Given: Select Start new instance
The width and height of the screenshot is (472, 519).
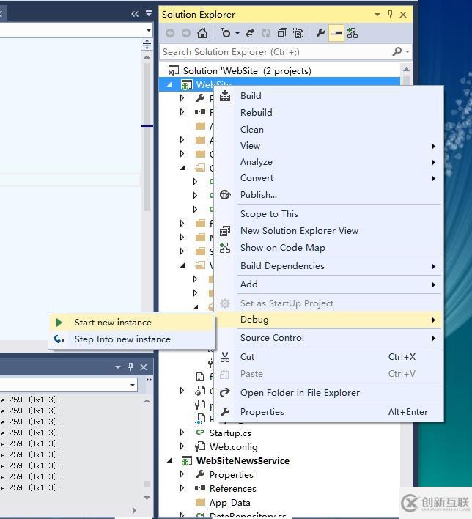Looking at the screenshot, I should 113,323.
